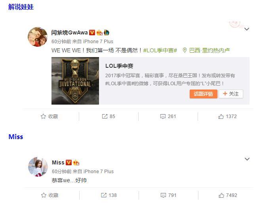Screen dimensions: 280x212
Task: Open comments icon showing 791
Action: [x=163, y=195]
